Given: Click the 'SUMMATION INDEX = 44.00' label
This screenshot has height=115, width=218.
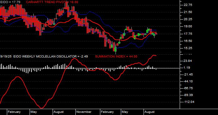Looking at the screenshot, I should (116, 57).
